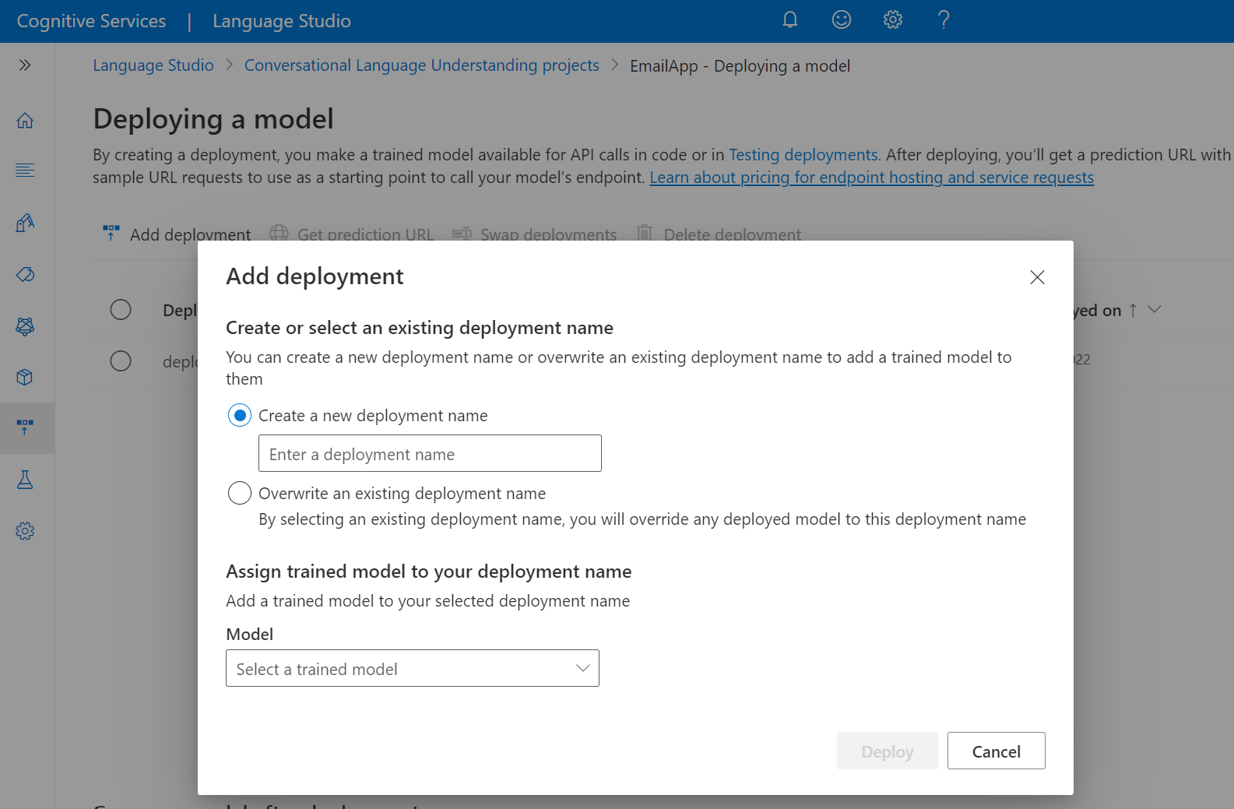Click the feedback smiley icon
Image resolution: width=1234 pixels, height=809 pixels.
click(842, 20)
